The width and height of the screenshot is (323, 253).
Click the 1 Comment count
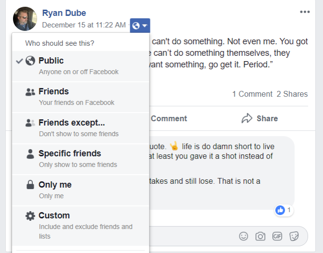click(252, 94)
